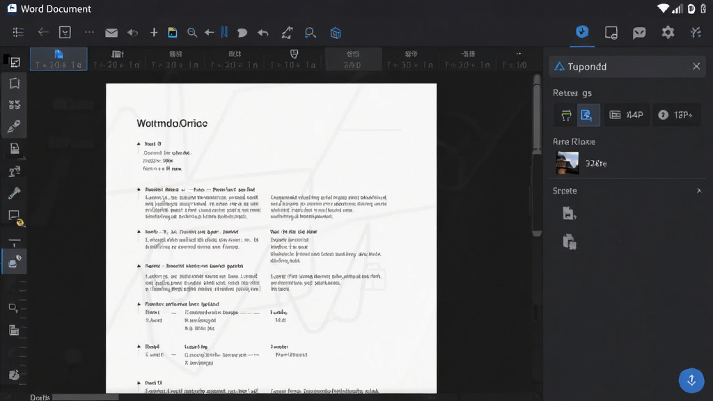
Task: Click the first document icon under Srpete
Action: pyautogui.click(x=570, y=213)
